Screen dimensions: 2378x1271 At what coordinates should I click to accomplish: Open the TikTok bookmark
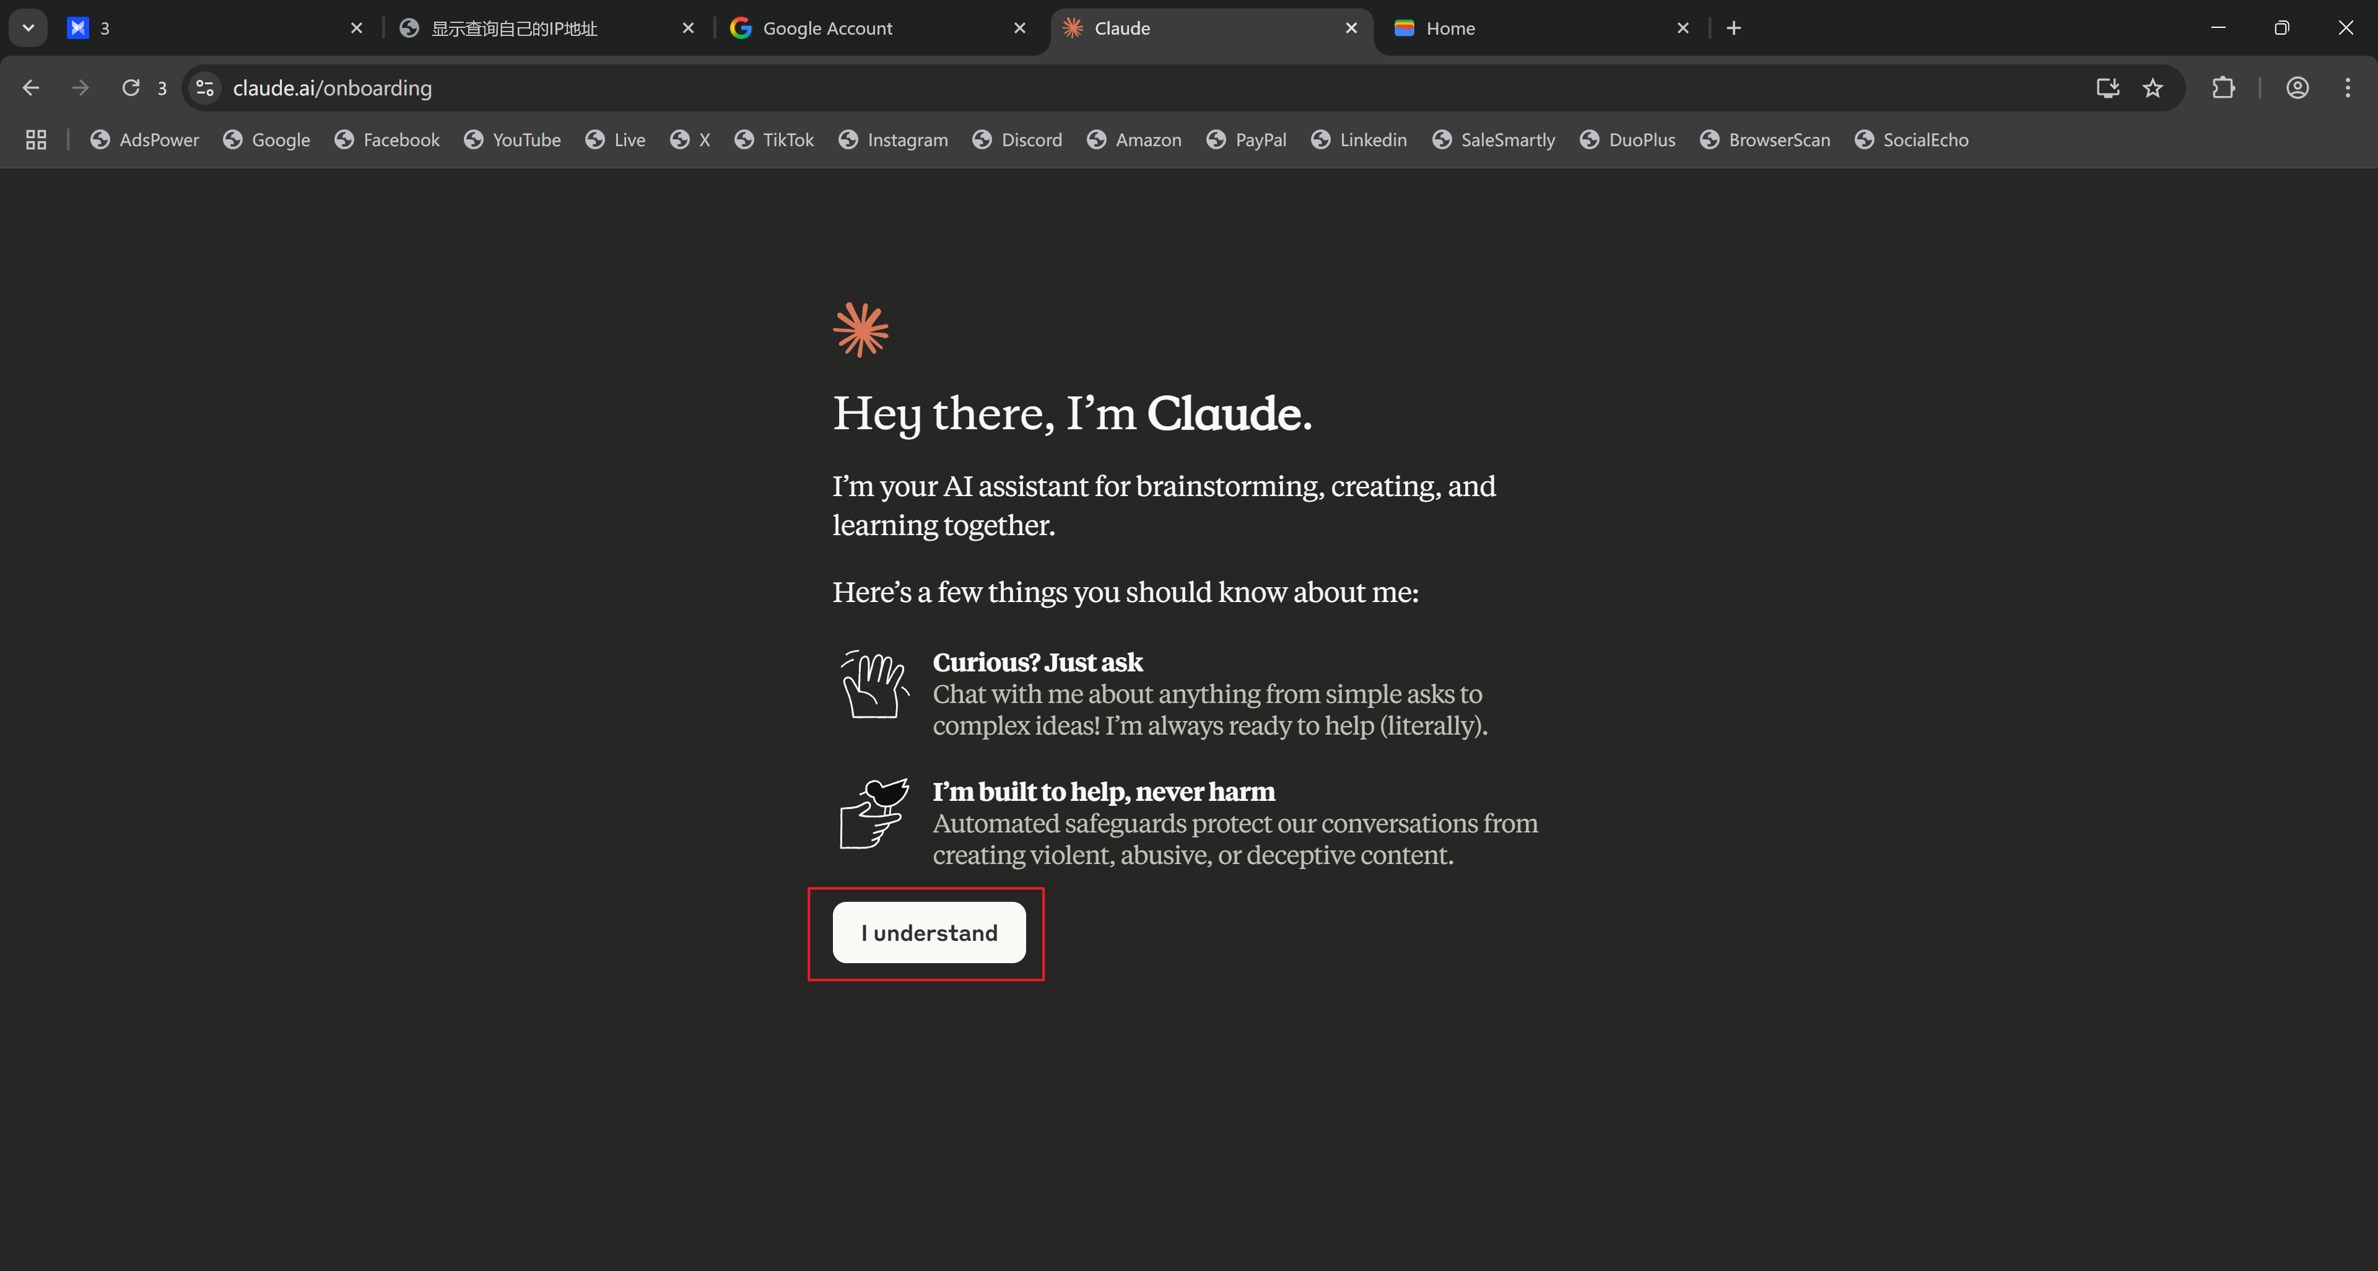tap(775, 139)
